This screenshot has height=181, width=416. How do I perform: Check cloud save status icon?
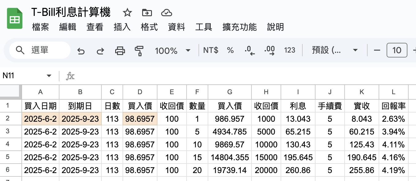pos(166,13)
